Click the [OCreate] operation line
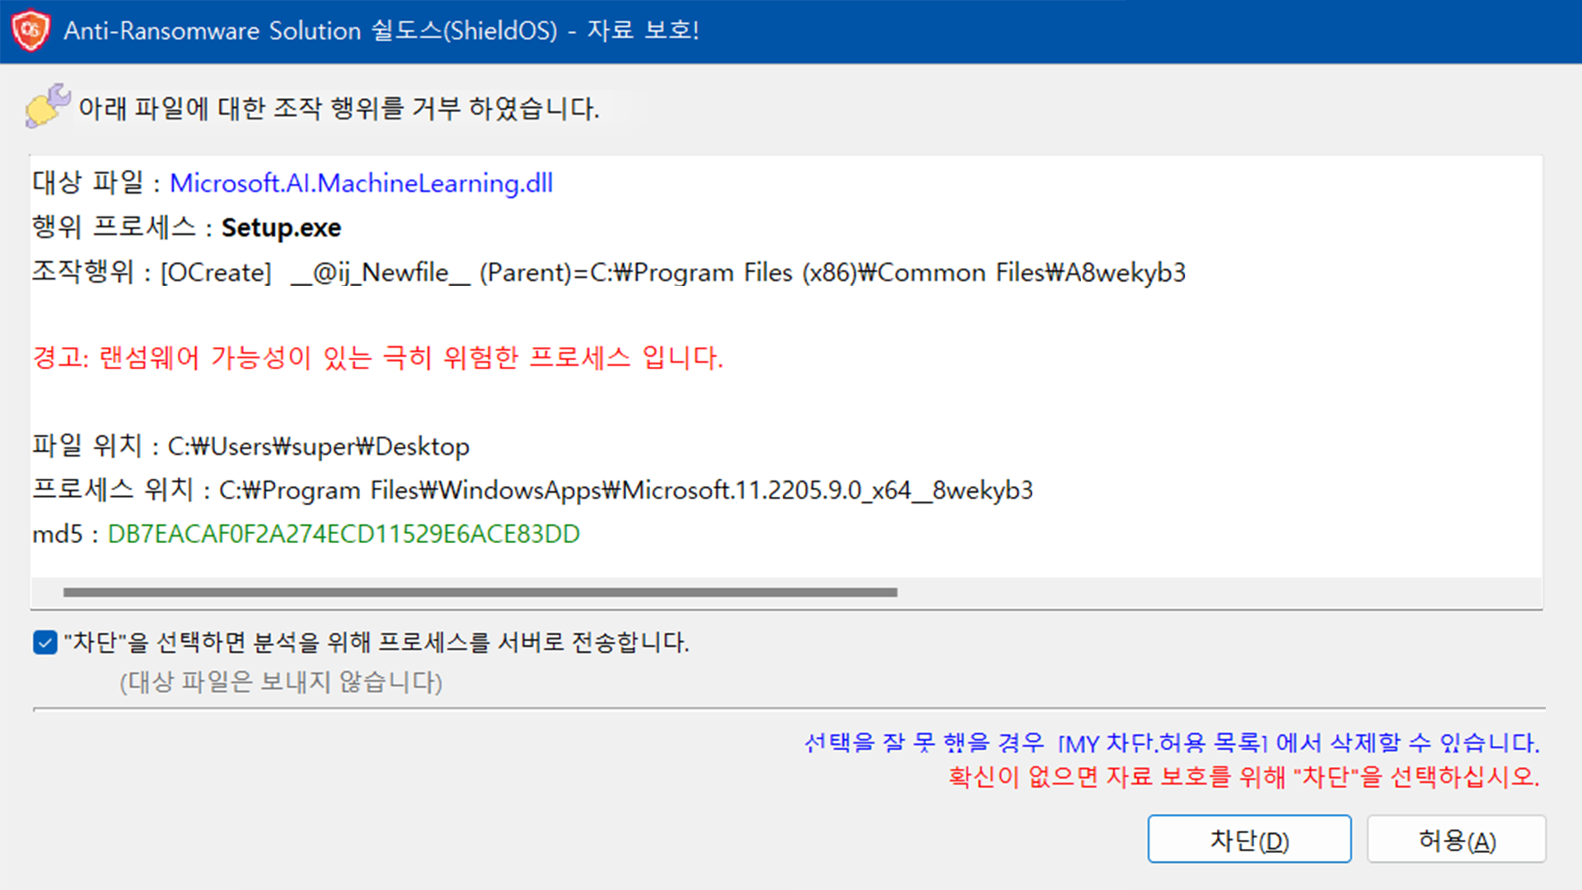This screenshot has height=890, width=1582. pyautogui.click(x=608, y=272)
